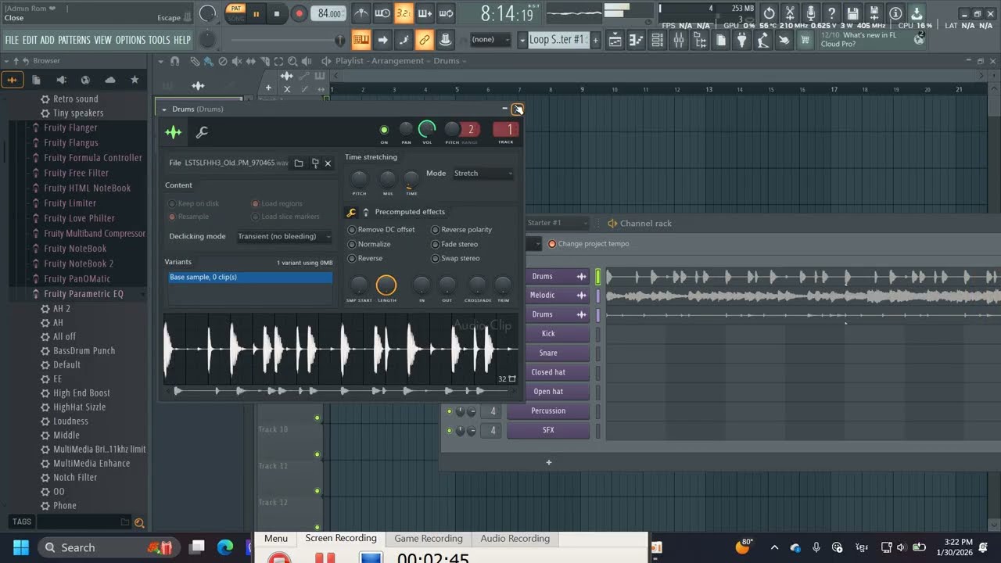Click the X to remove sample file
1001x563 pixels.
tap(328, 163)
